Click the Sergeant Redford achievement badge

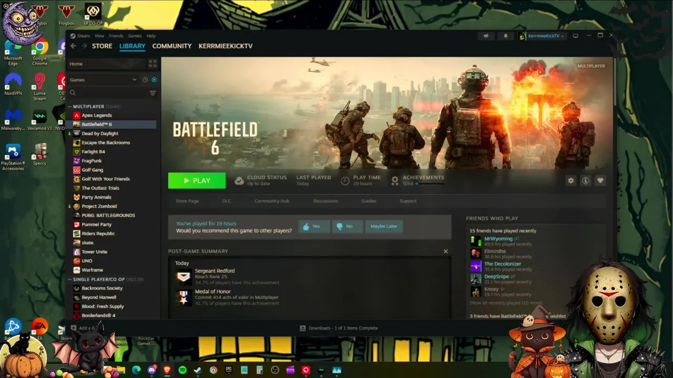pos(183,276)
